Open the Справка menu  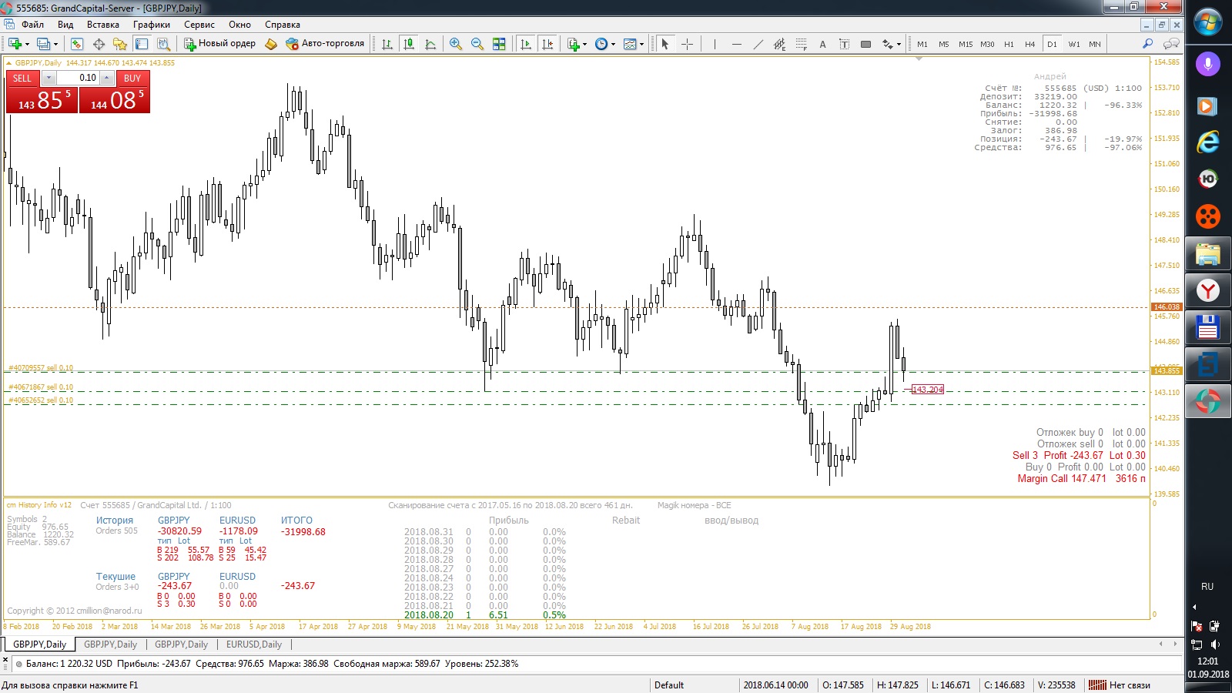click(x=283, y=25)
